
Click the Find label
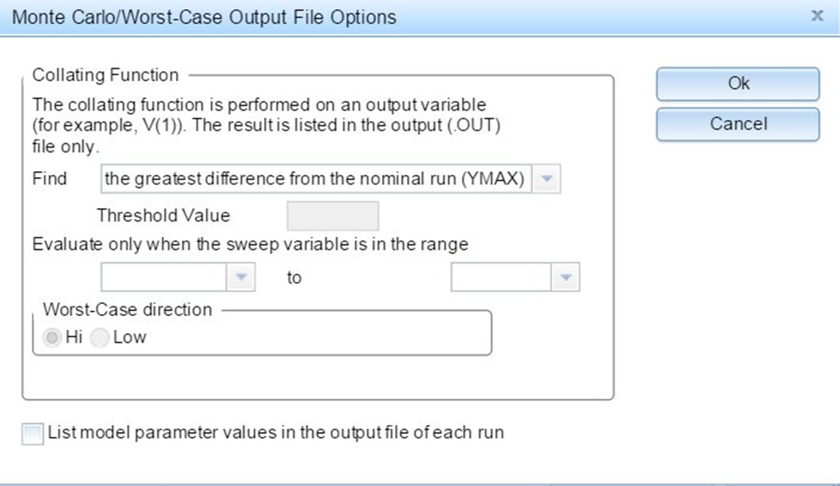(50, 179)
